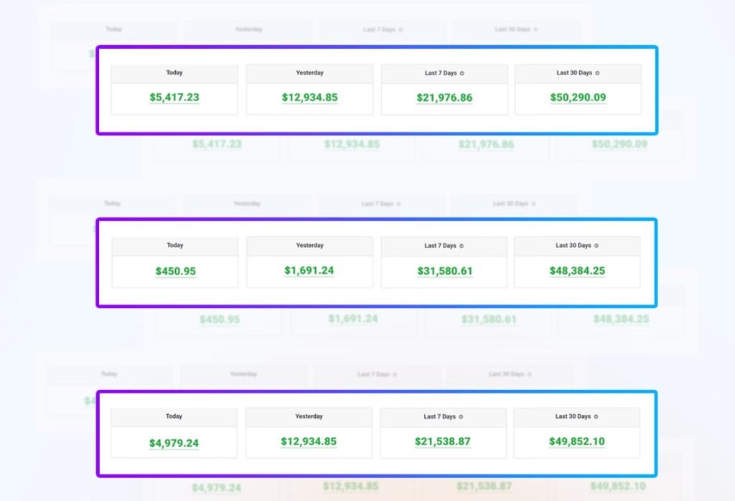Click the sharp $450.95 Today earnings amount
735x501 pixels.
pyautogui.click(x=175, y=272)
